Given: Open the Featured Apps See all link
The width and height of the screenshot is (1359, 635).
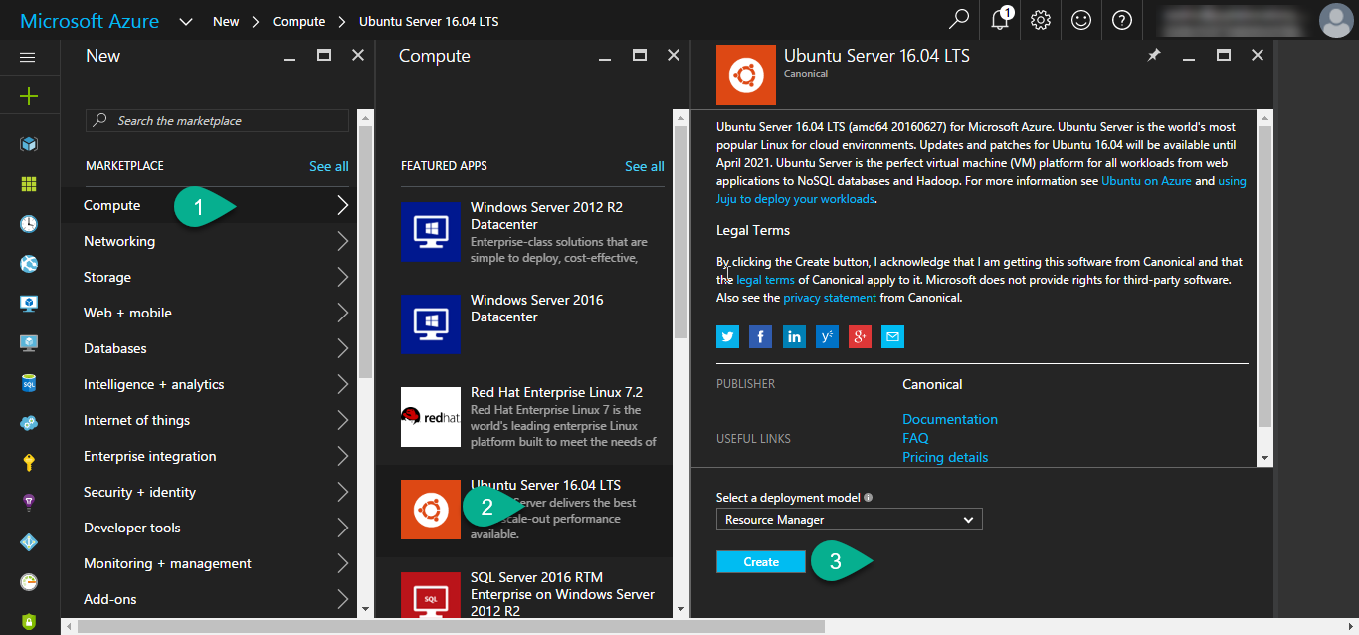Looking at the screenshot, I should [645, 166].
